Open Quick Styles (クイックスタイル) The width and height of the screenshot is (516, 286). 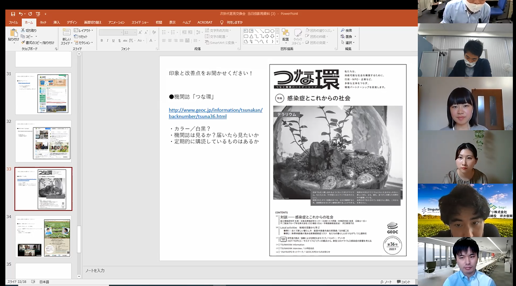[297, 36]
